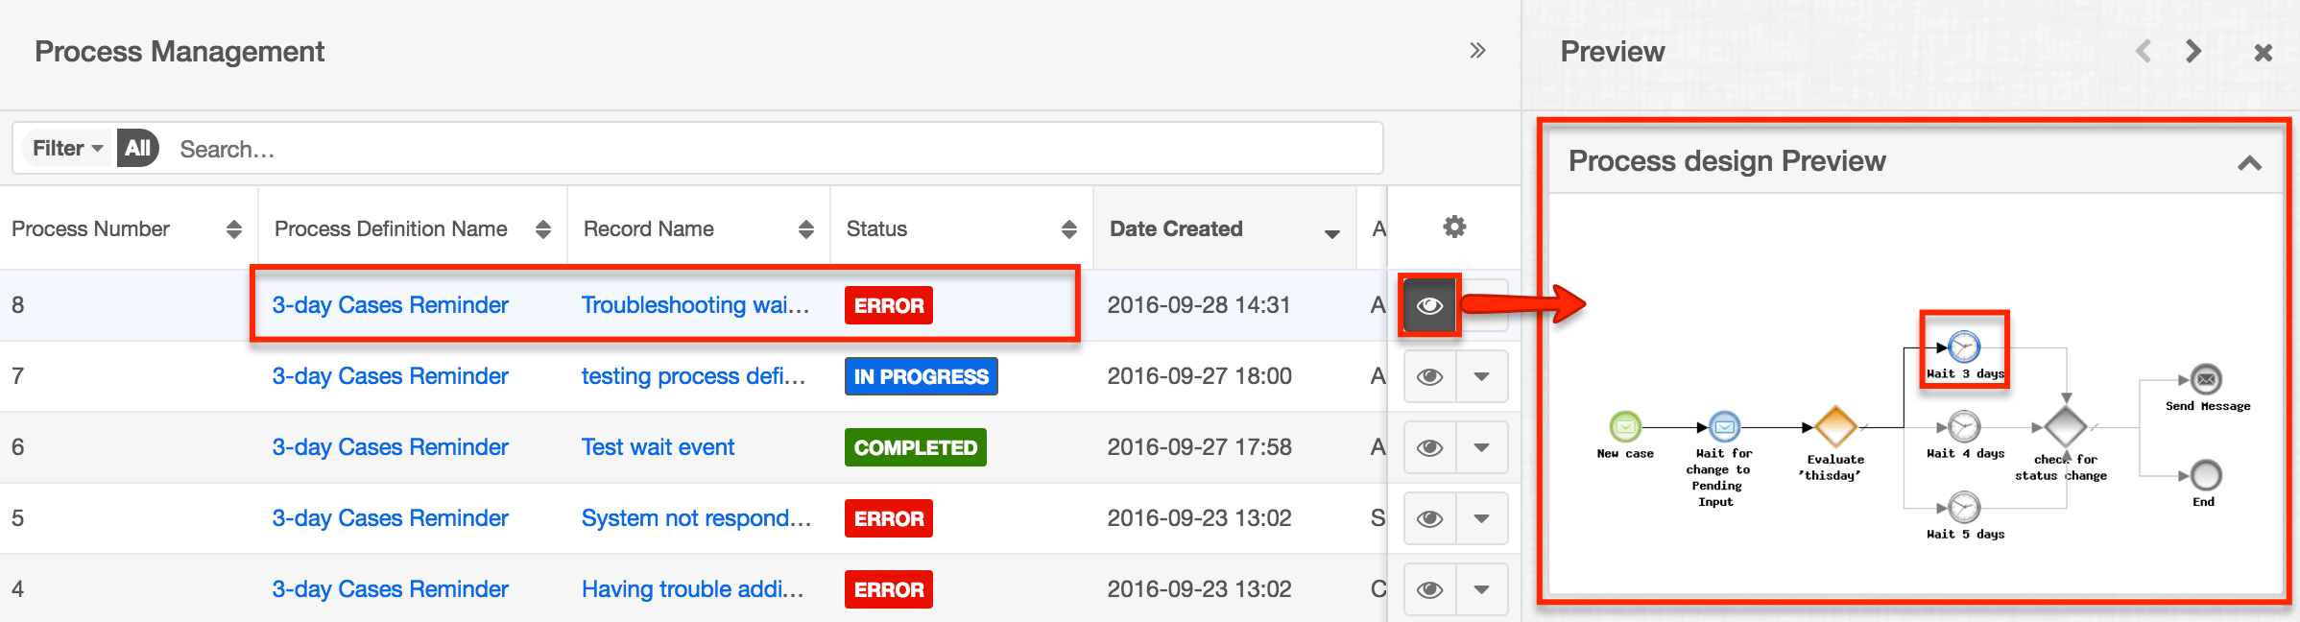Screen dimensions: 2300x622
Task: Open actions dropdown for process 4
Action: [1482, 589]
